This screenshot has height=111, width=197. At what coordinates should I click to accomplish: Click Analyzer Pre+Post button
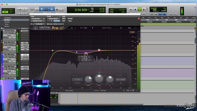[x=103, y=90]
